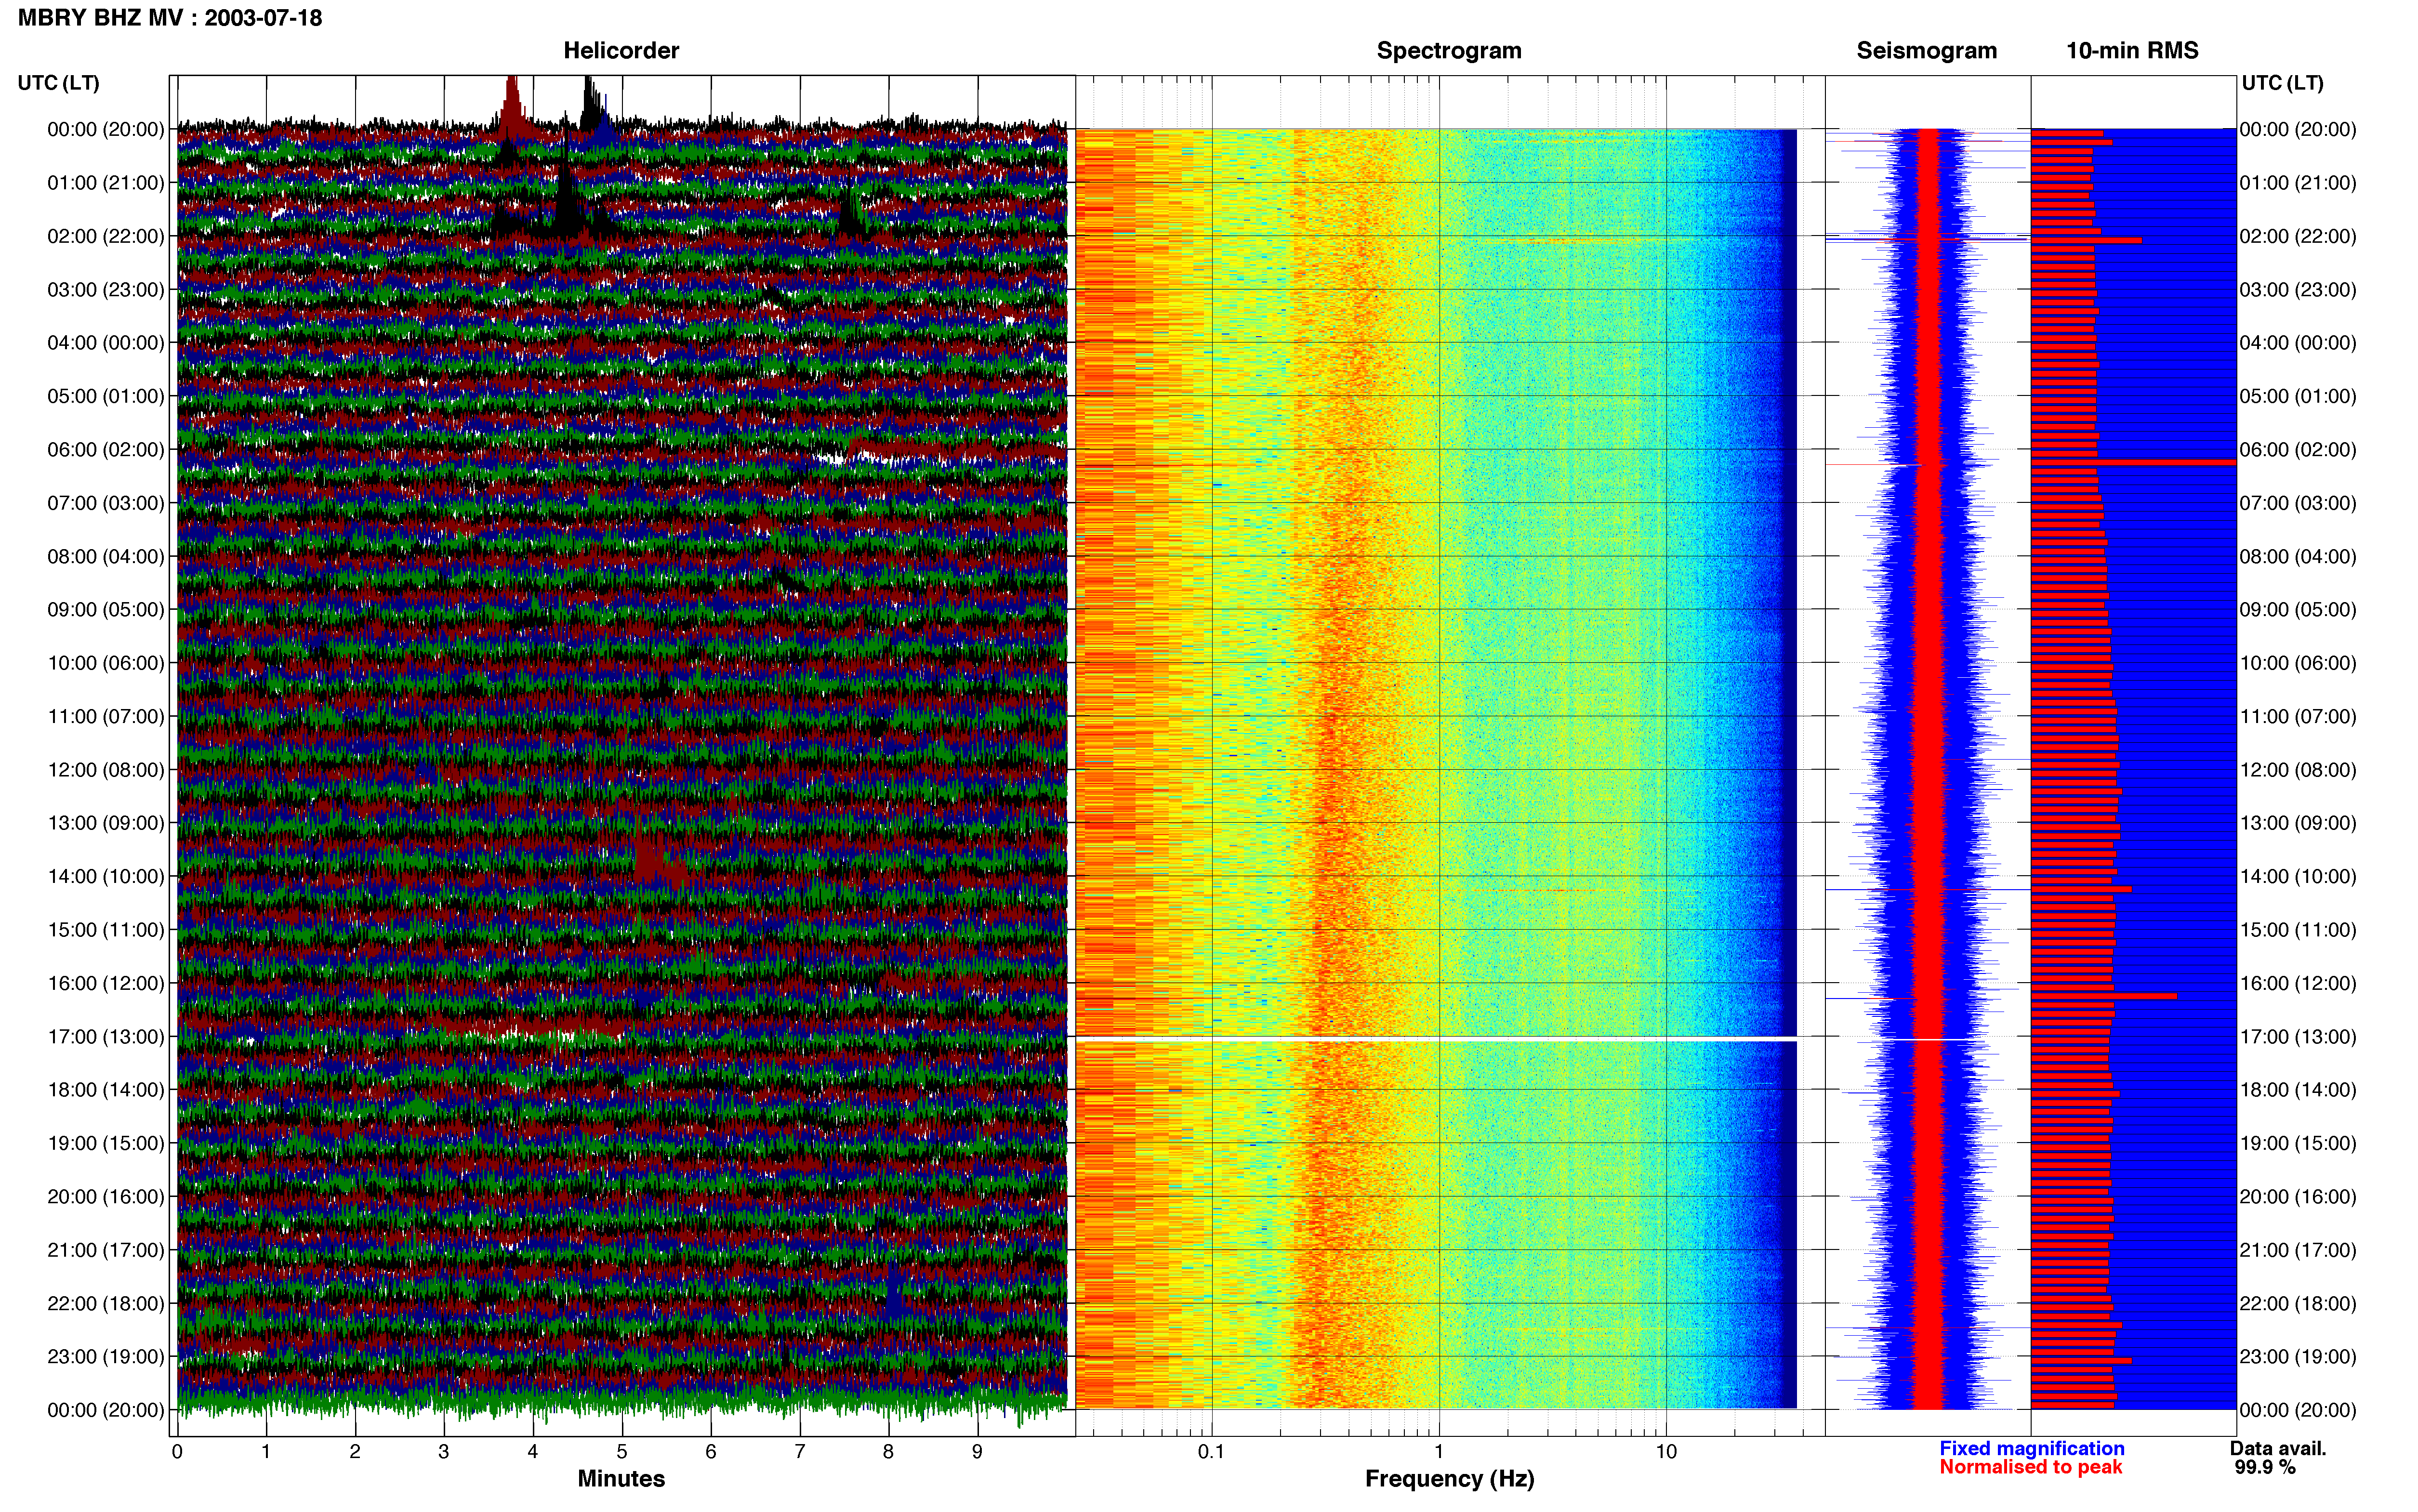Click '02:00 (22:00)' on the helicorder time axis
This screenshot has width=2418, height=1512.
pos(106,236)
